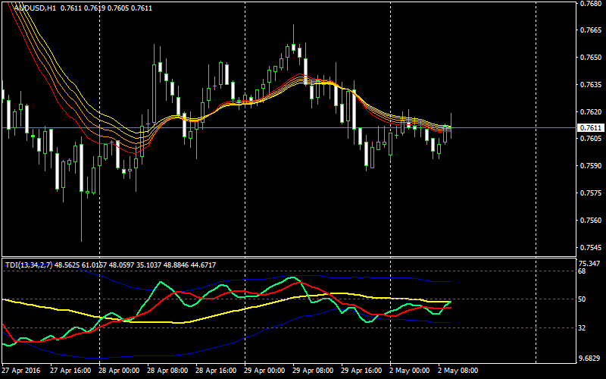Click the 9.6829 indicator scale minimum
The width and height of the screenshot is (606, 379).
589,357
